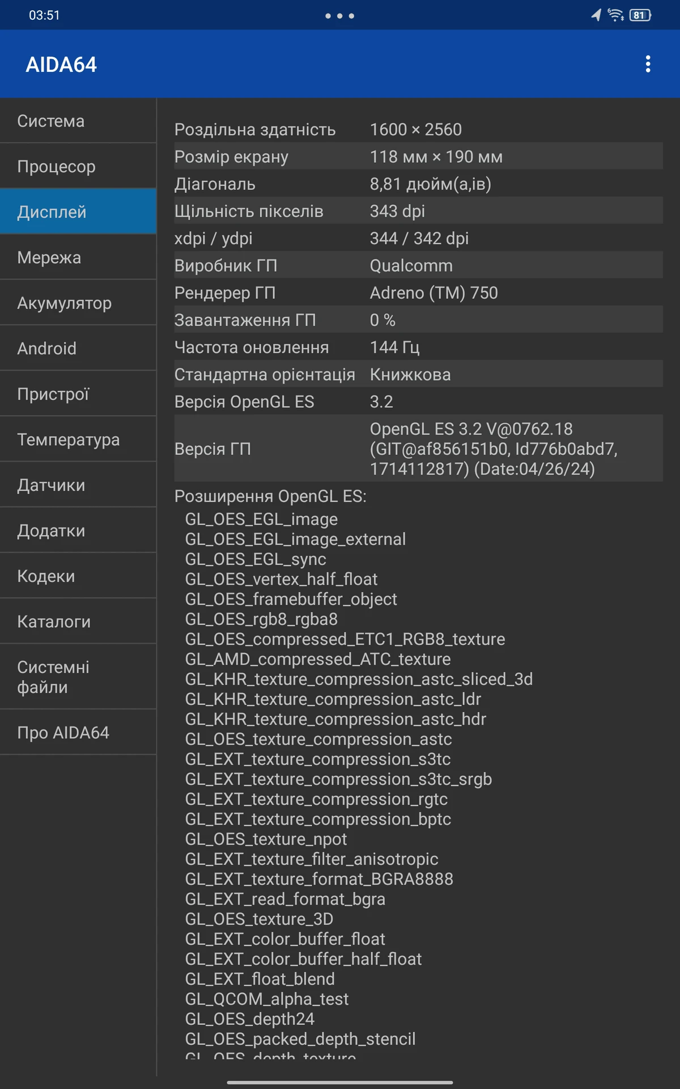
Task: Tap the resolution value 1600 × 2560
Action: (x=415, y=129)
